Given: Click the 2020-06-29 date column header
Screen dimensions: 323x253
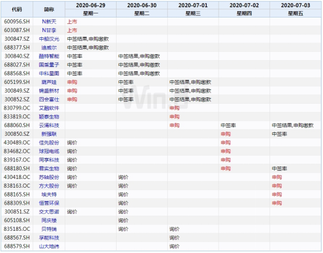Looking at the screenshot, I should point(90,5).
